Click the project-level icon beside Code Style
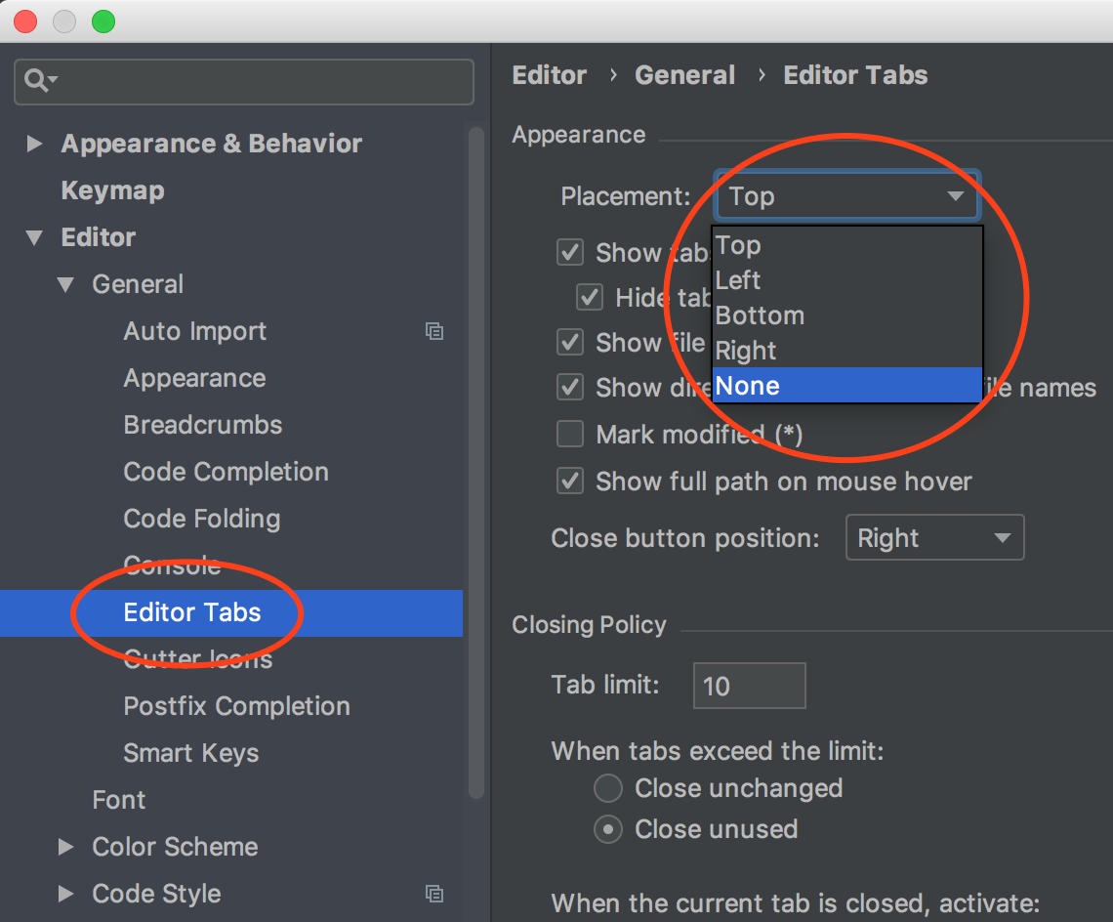Image resolution: width=1113 pixels, height=922 pixels. (434, 894)
